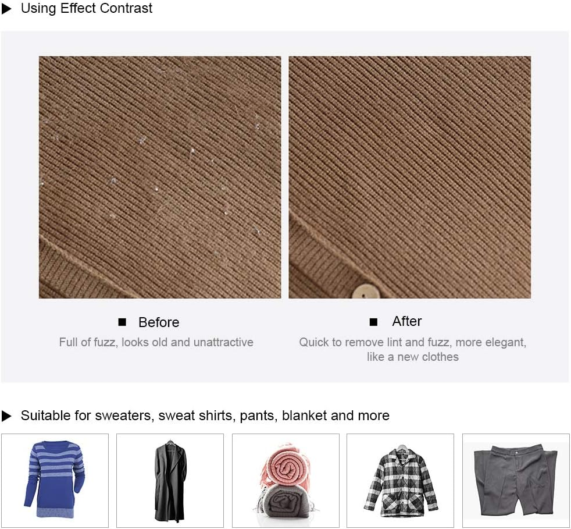Select the black long coat image
The width and height of the screenshot is (571, 529).
click(x=170, y=480)
